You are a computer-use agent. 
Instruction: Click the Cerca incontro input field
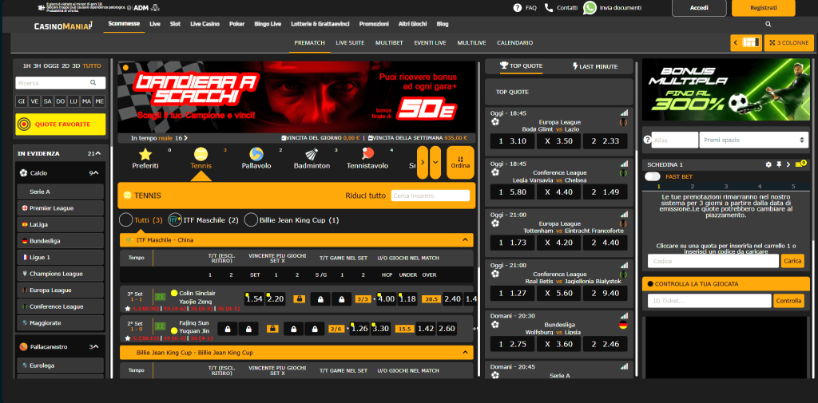click(431, 196)
